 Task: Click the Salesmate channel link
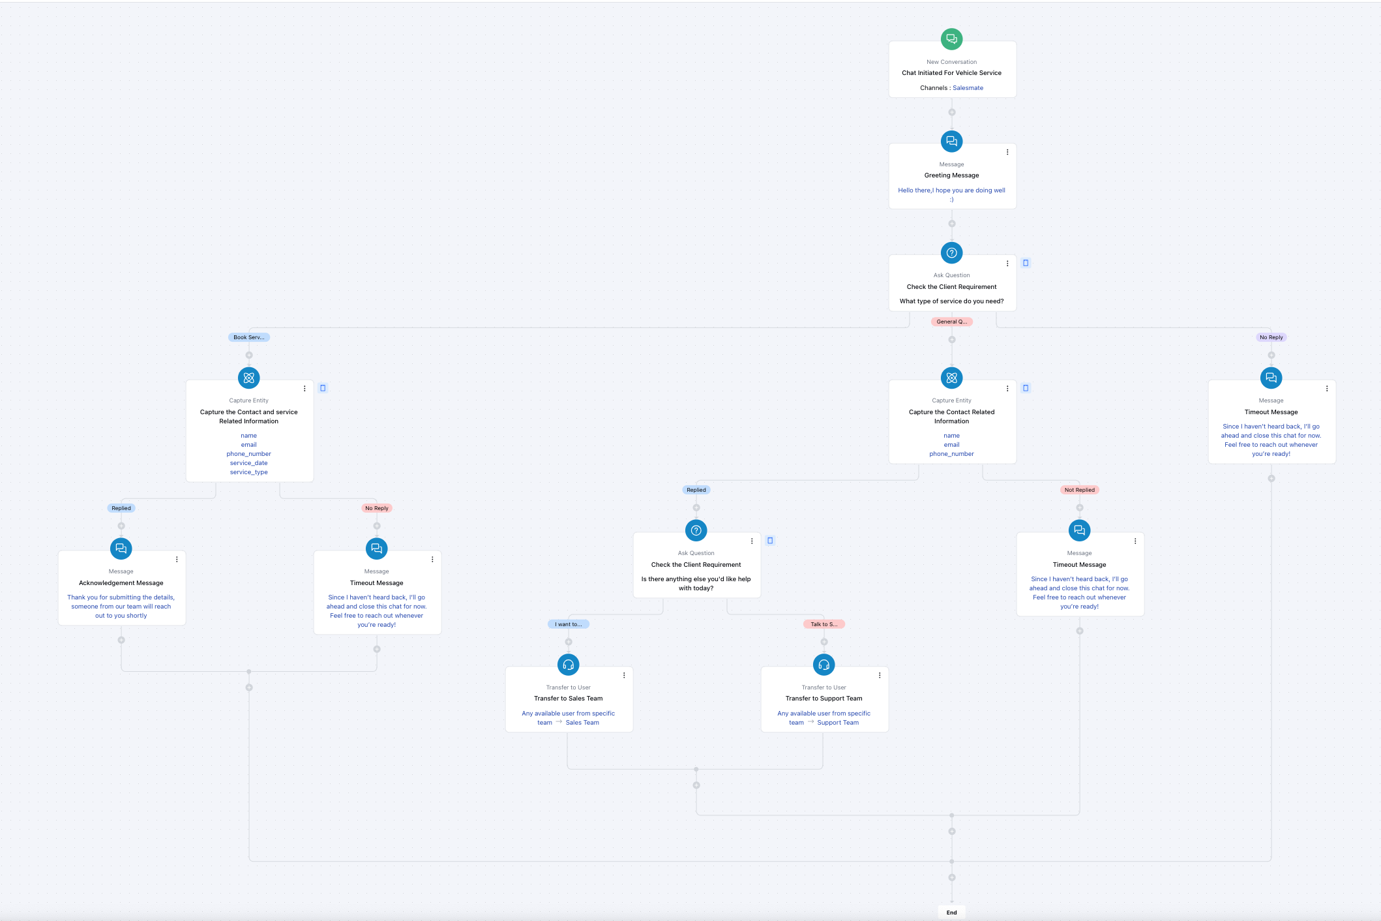pyautogui.click(x=968, y=88)
